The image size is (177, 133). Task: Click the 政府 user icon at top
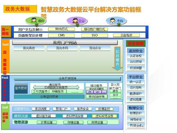pyautogui.click(x=35, y=21)
